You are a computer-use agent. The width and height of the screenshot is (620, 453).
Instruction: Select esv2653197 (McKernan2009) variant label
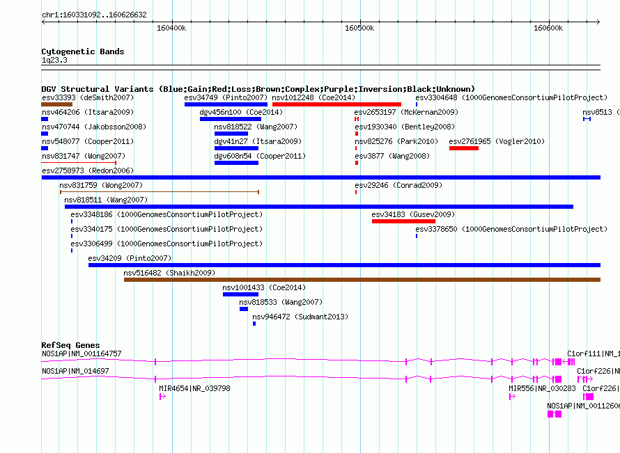(406, 112)
